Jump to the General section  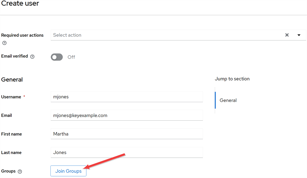click(228, 100)
